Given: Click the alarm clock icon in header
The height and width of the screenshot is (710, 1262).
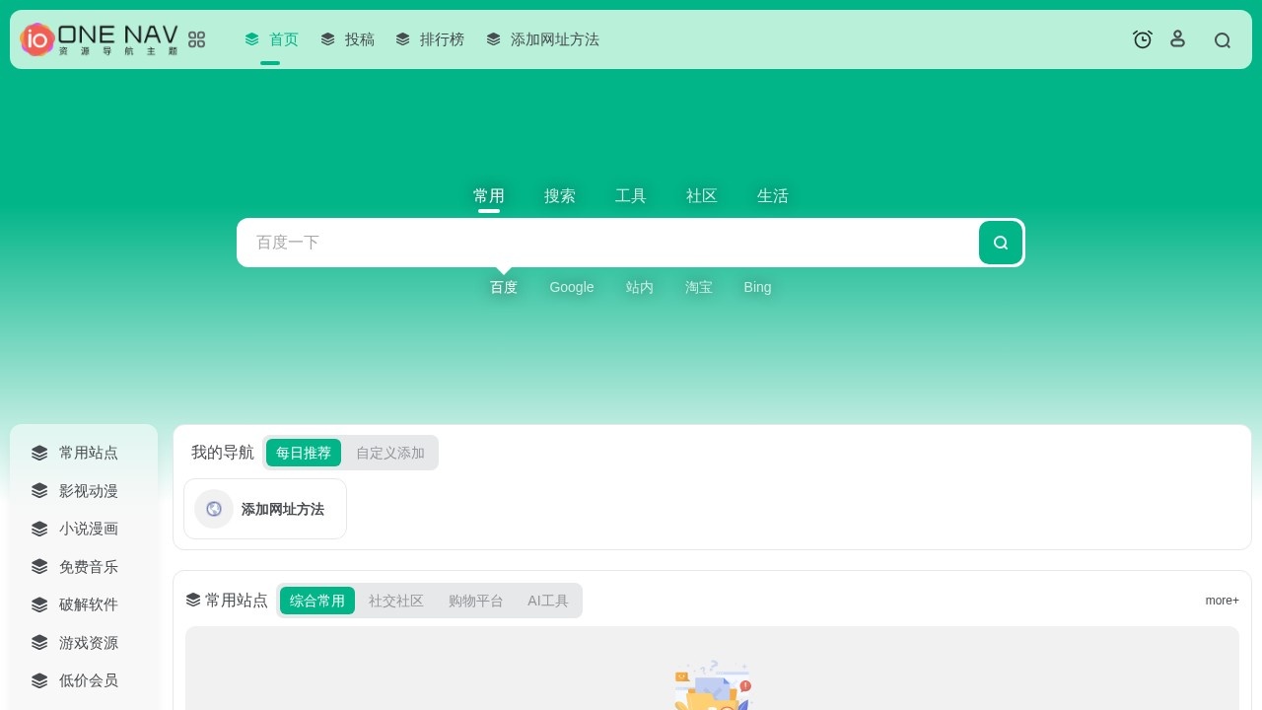Looking at the screenshot, I should (1143, 39).
